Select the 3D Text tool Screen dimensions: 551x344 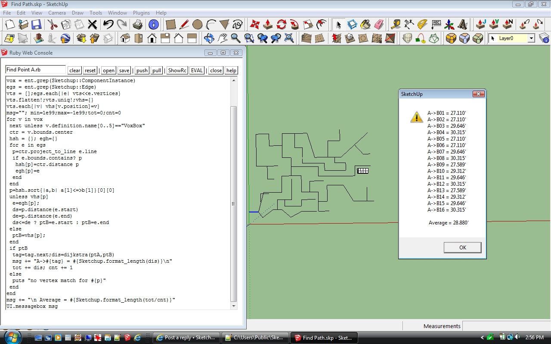tap(463, 25)
